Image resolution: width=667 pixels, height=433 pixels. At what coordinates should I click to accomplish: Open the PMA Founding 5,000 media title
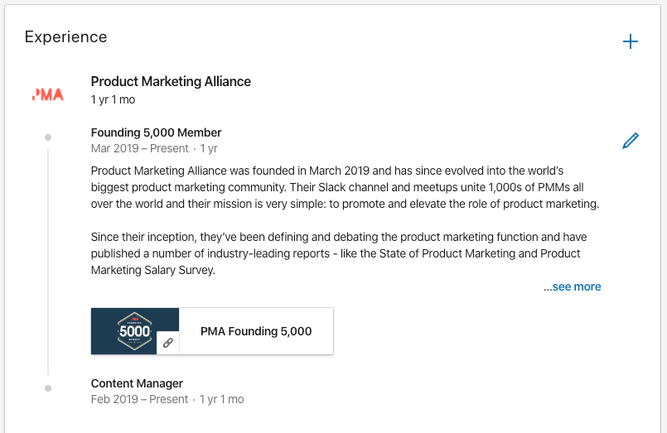click(x=256, y=331)
